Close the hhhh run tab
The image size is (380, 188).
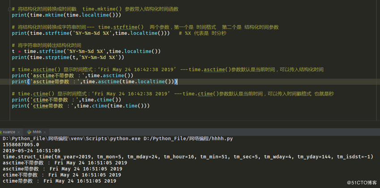46,132
